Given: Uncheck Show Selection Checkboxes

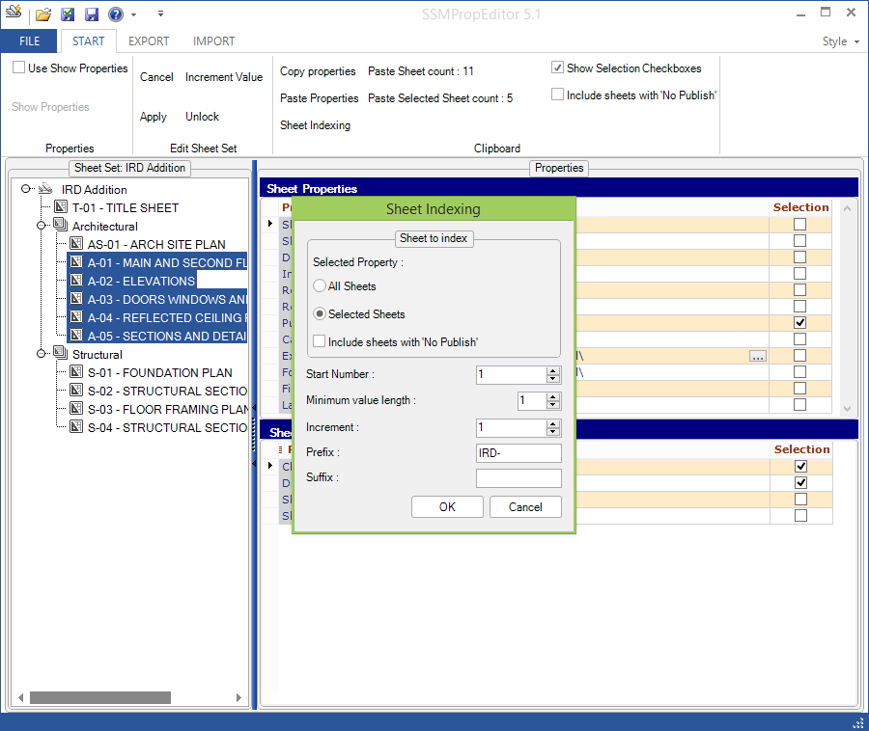Looking at the screenshot, I should 557,68.
